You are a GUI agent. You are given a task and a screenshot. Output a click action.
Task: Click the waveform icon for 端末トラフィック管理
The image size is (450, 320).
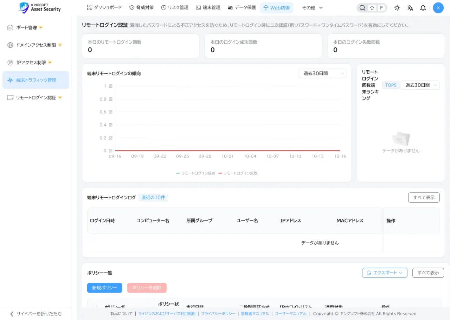[x=10, y=80]
